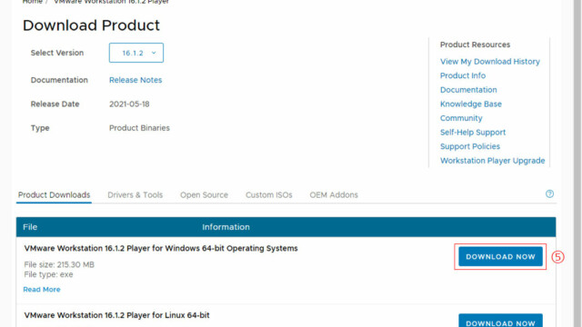Open the Documentation resource link

[468, 90]
